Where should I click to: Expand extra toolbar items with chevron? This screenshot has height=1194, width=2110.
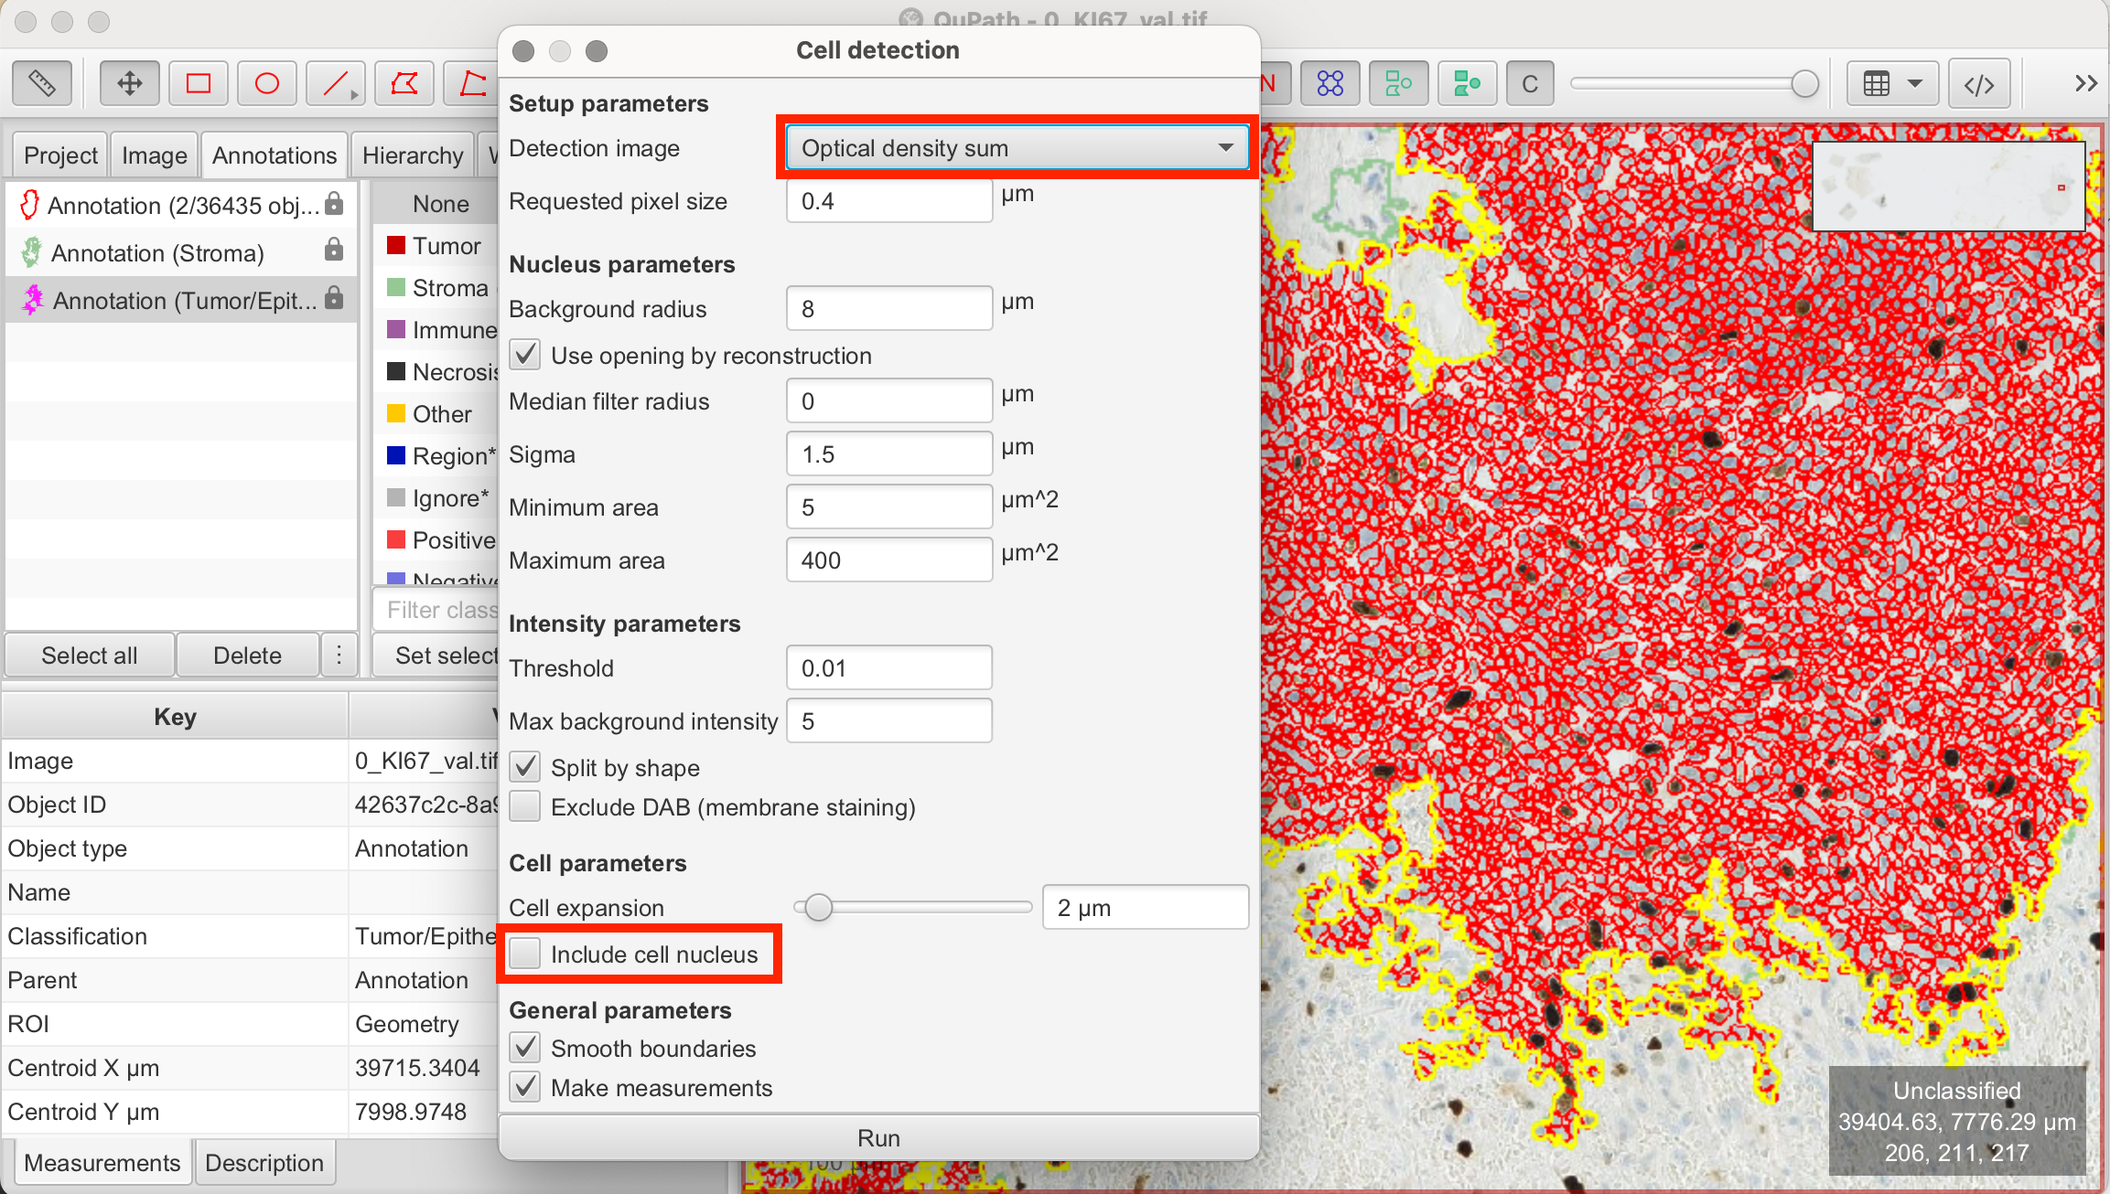point(2086,83)
